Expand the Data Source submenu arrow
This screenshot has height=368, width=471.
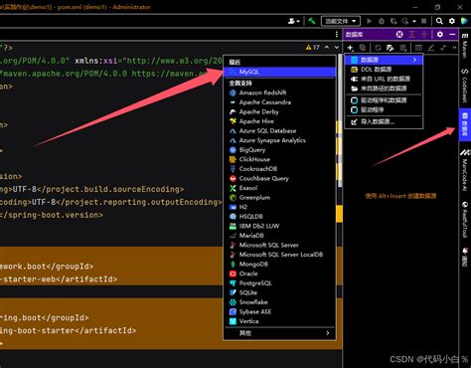pos(414,60)
